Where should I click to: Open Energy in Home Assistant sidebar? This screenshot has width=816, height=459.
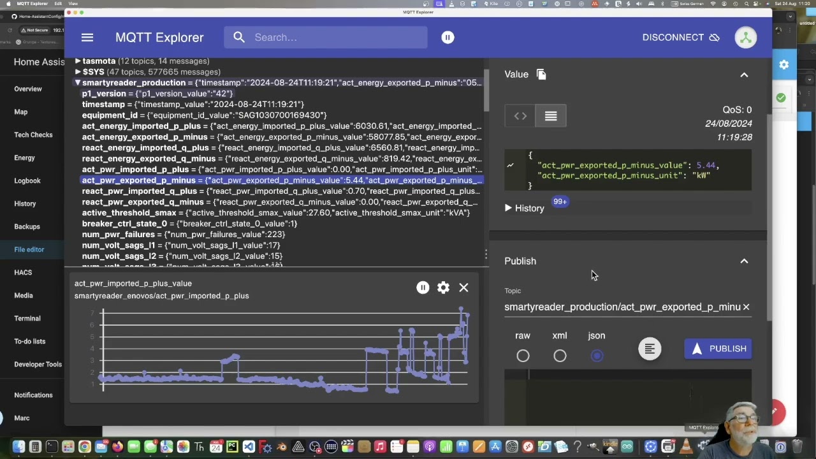click(24, 158)
